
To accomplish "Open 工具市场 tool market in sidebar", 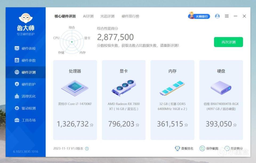I will pos(25,120).
